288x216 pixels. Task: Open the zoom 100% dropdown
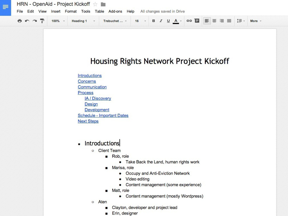[x=58, y=21]
